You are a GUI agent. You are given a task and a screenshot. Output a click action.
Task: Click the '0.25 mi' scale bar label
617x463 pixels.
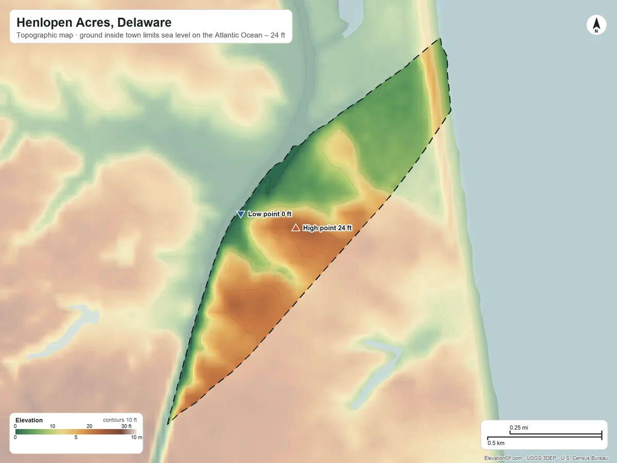coord(519,428)
